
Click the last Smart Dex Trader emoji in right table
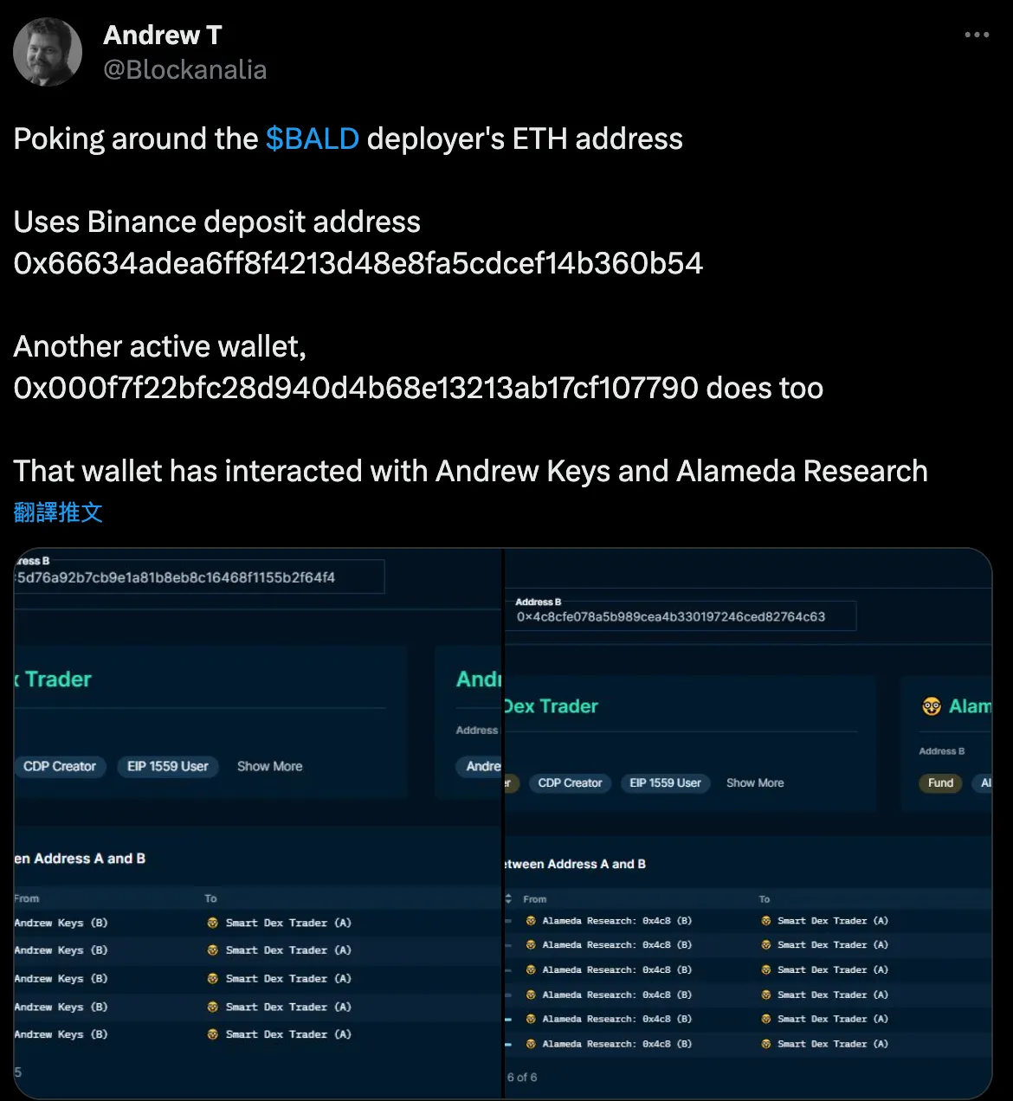765,1044
